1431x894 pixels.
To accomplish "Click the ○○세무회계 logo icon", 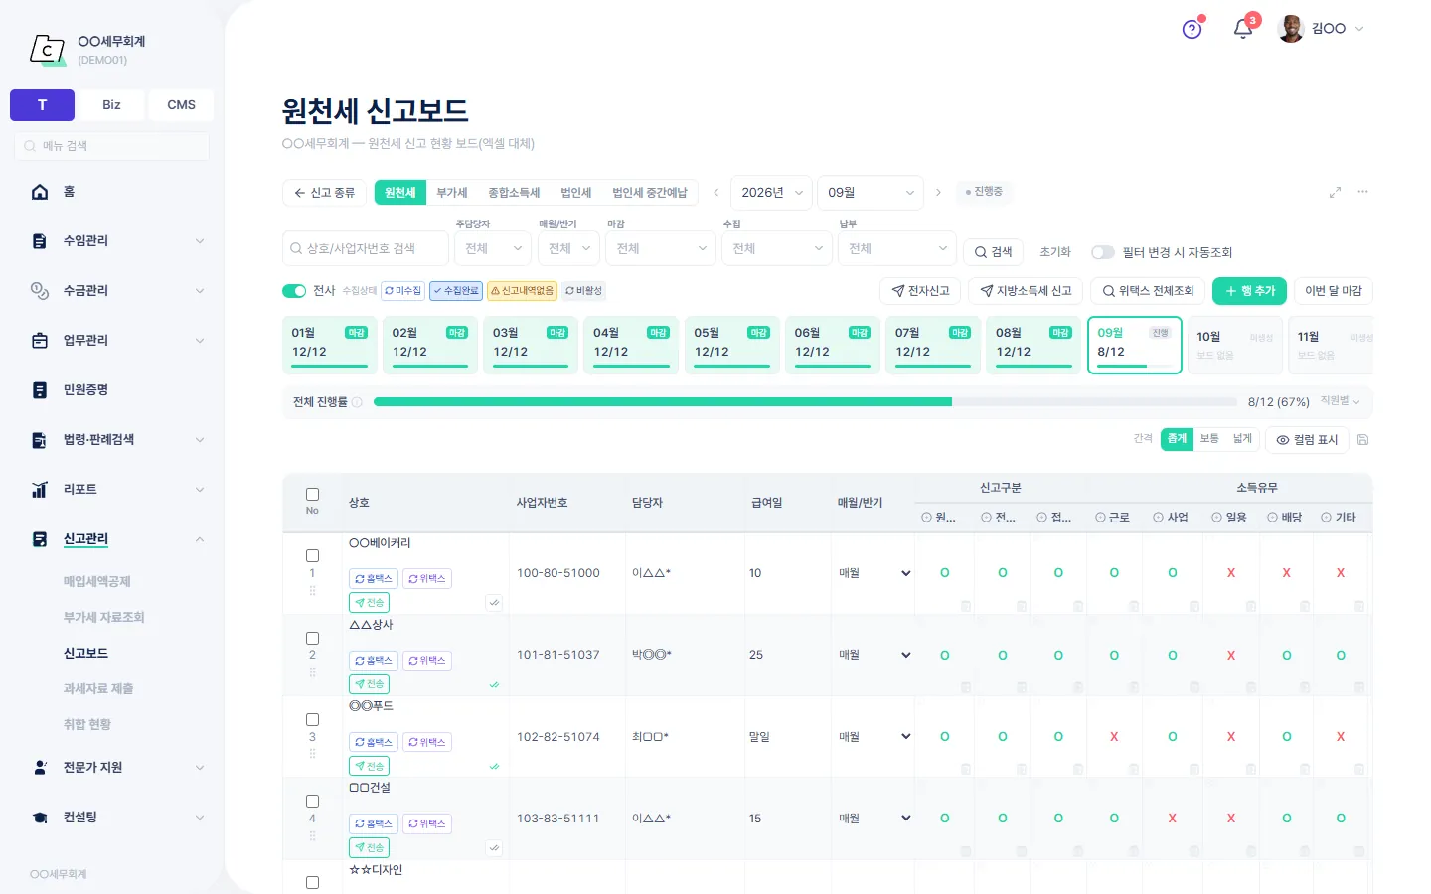I will [x=47, y=49].
